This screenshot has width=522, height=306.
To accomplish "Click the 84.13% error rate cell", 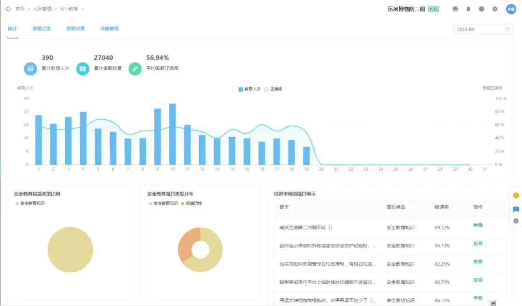I will coord(442,246).
